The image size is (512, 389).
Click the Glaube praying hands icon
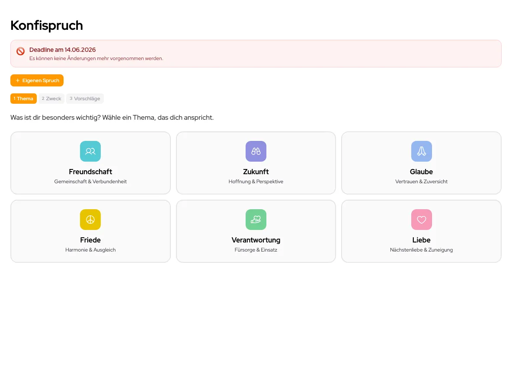click(422, 151)
